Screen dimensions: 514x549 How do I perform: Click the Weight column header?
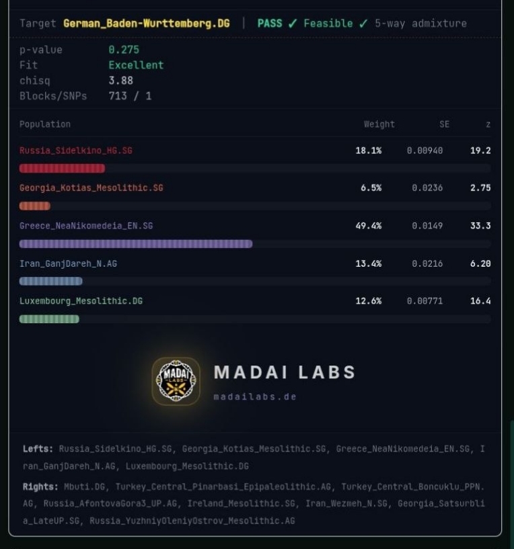tap(379, 124)
